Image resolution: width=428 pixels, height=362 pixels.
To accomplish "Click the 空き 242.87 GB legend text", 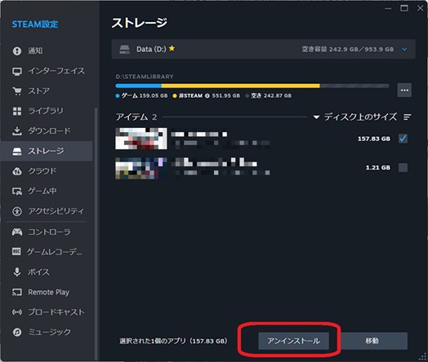I will (x=271, y=96).
